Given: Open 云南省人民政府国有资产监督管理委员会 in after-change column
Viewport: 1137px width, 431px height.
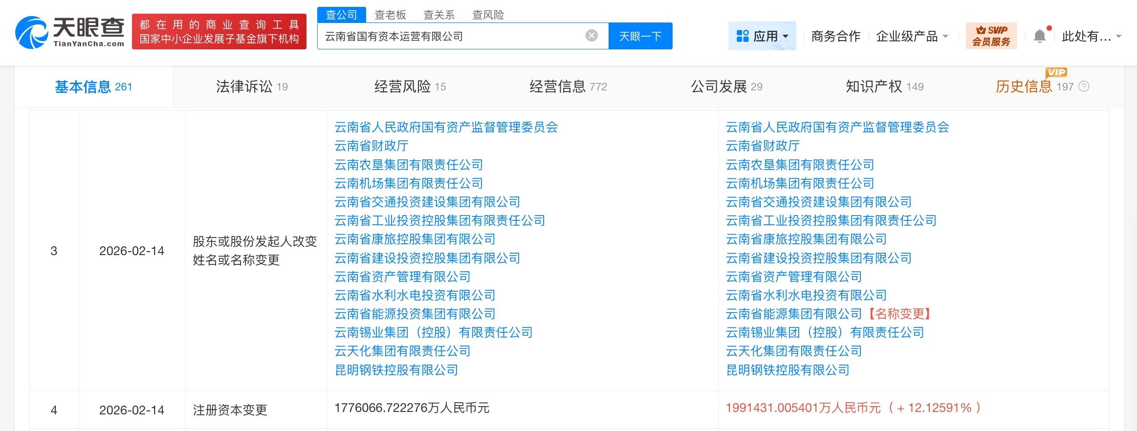Looking at the screenshot, I should pyautogui.click(x=838, y=127).
